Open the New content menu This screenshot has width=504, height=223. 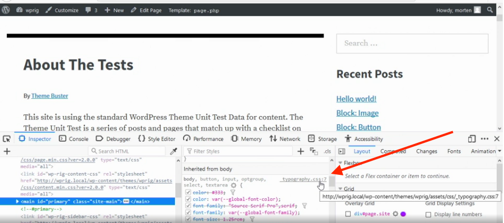(x=114, y=10)
